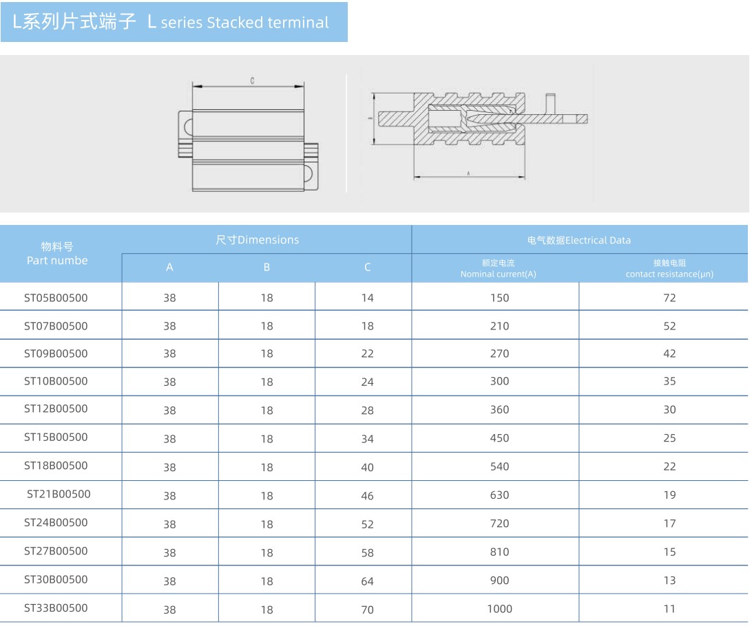The width and height of the screenshot is (752, 626).
Task: Click the contact resistance value 72
Action: pos(669,298)
